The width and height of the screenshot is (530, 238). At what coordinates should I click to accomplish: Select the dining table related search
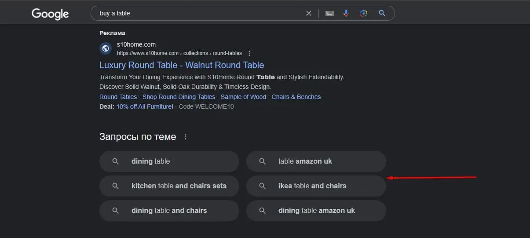click(x=169, y=161)
